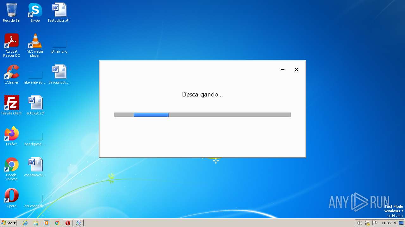Click the Opera taskbar icon

(68, 223)
